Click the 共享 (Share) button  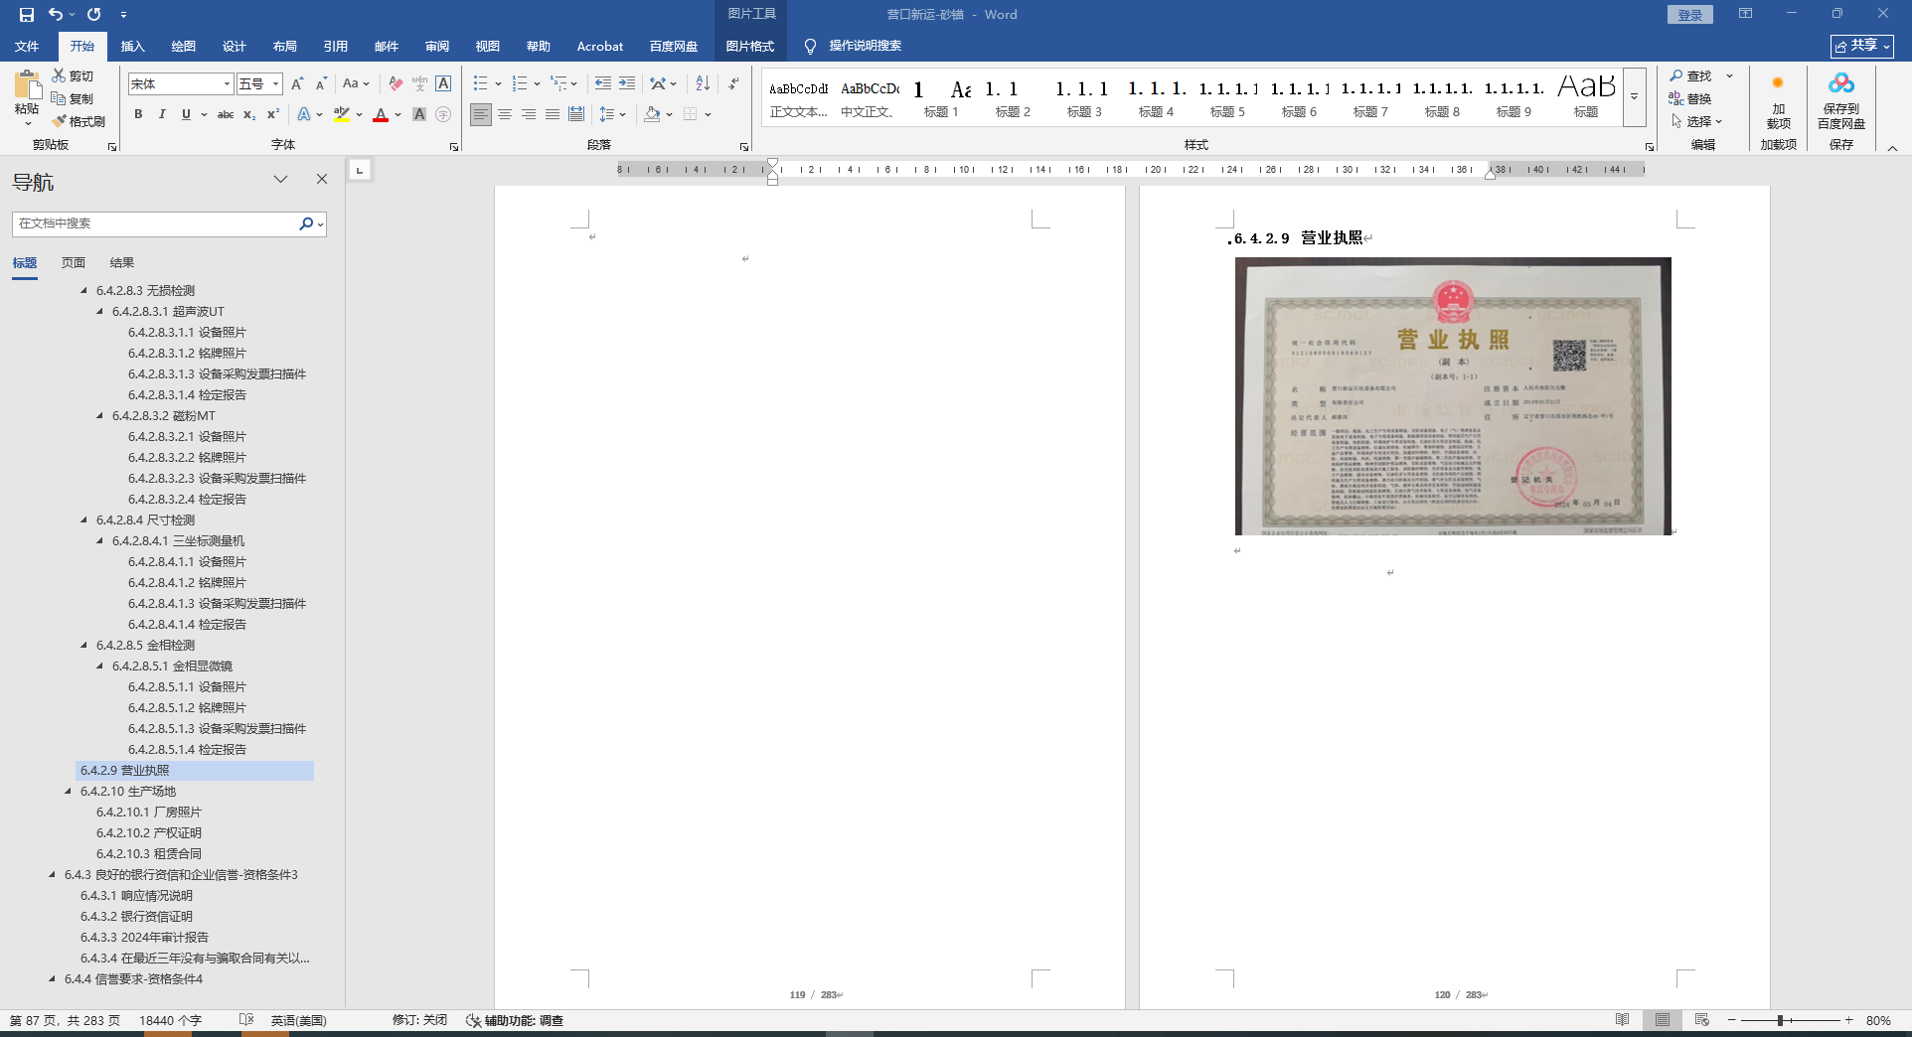click(1861, 46)
